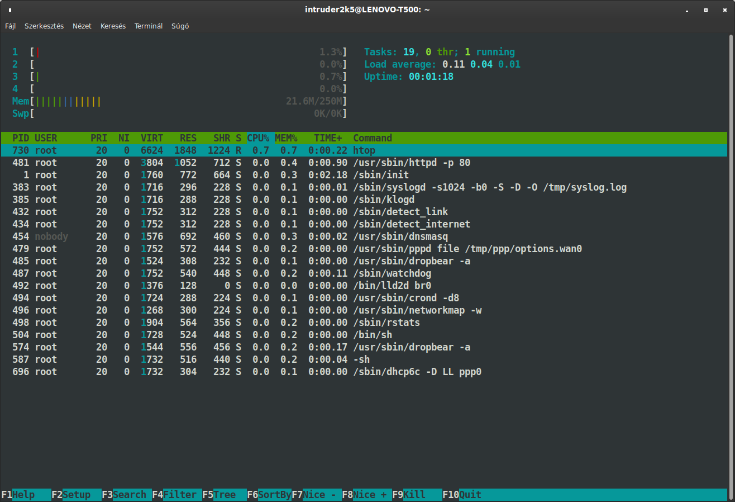This screenshot has height=502, width=735.
Task: Click the F4 Filter button
Action: [177, 495]
